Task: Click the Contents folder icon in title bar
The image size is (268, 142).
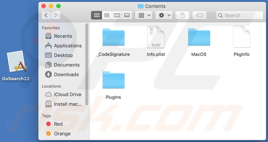Action: [x=140, y=6]
